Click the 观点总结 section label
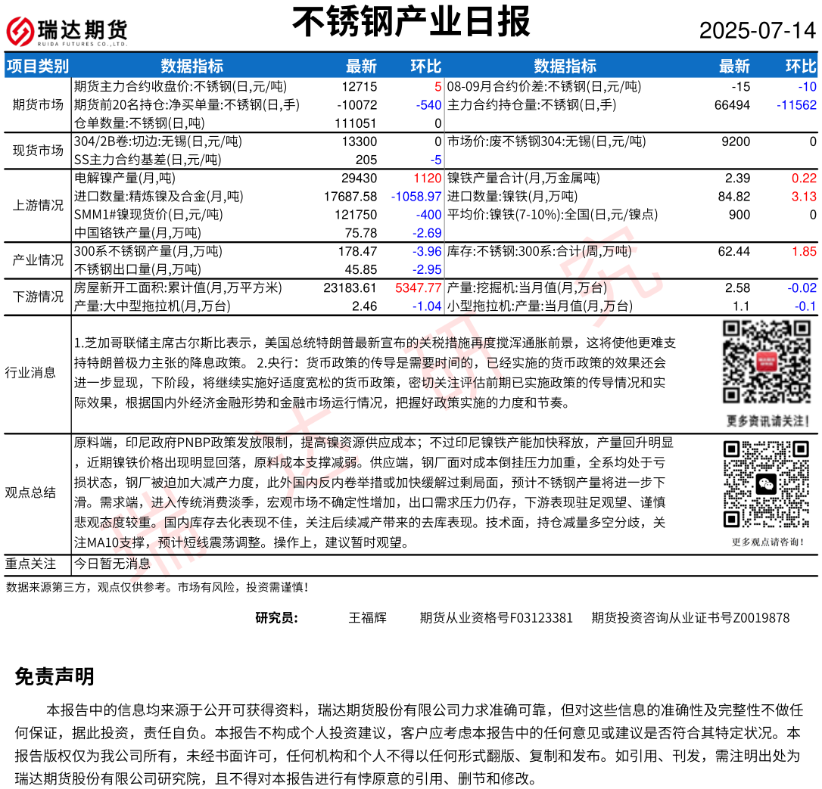Viewport: 822px width, 789px height. [x=30, y=492]
